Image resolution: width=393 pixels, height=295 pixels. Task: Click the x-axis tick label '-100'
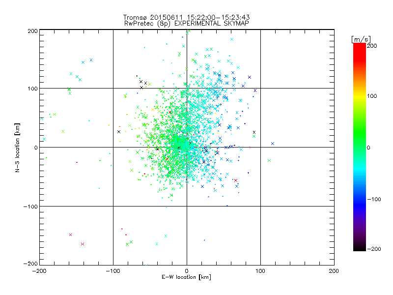pos(113,271)
